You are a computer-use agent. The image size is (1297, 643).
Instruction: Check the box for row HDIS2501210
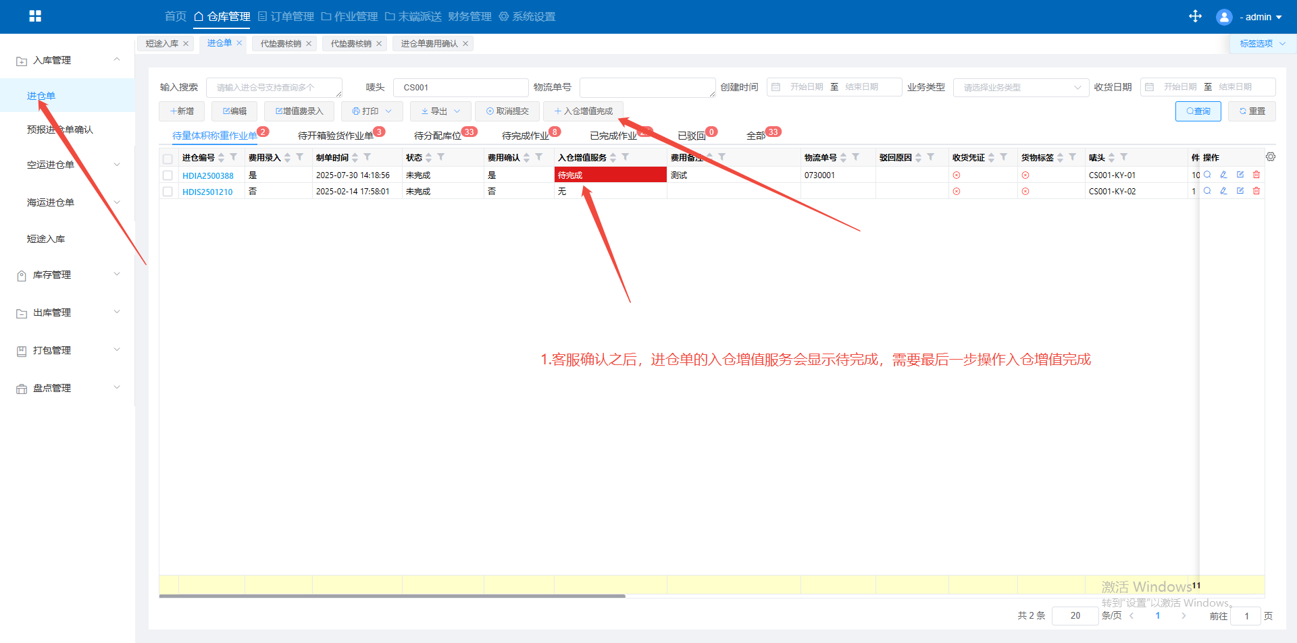(x=168, y=192)
